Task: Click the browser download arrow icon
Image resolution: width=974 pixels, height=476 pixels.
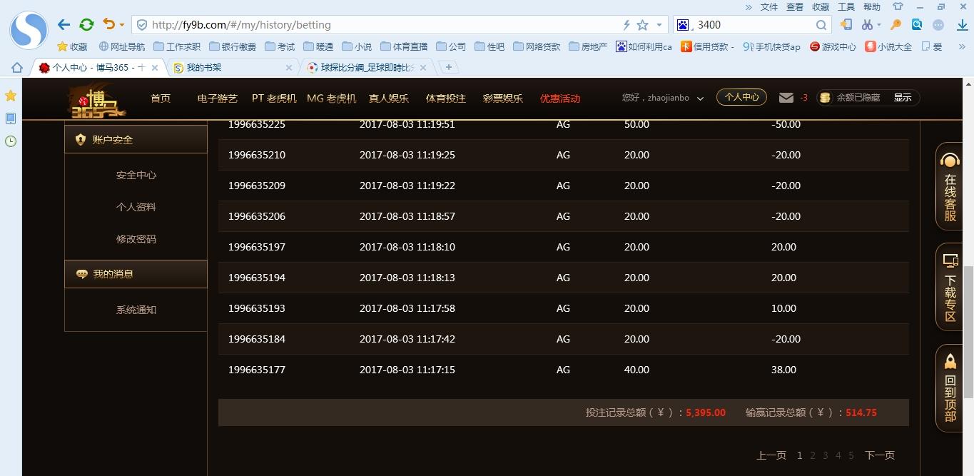Action: coord(962,25)
